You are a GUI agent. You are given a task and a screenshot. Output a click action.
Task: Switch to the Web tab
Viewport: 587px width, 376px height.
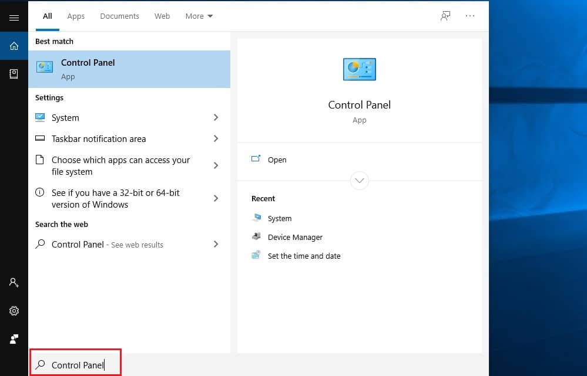click(162, 16)
